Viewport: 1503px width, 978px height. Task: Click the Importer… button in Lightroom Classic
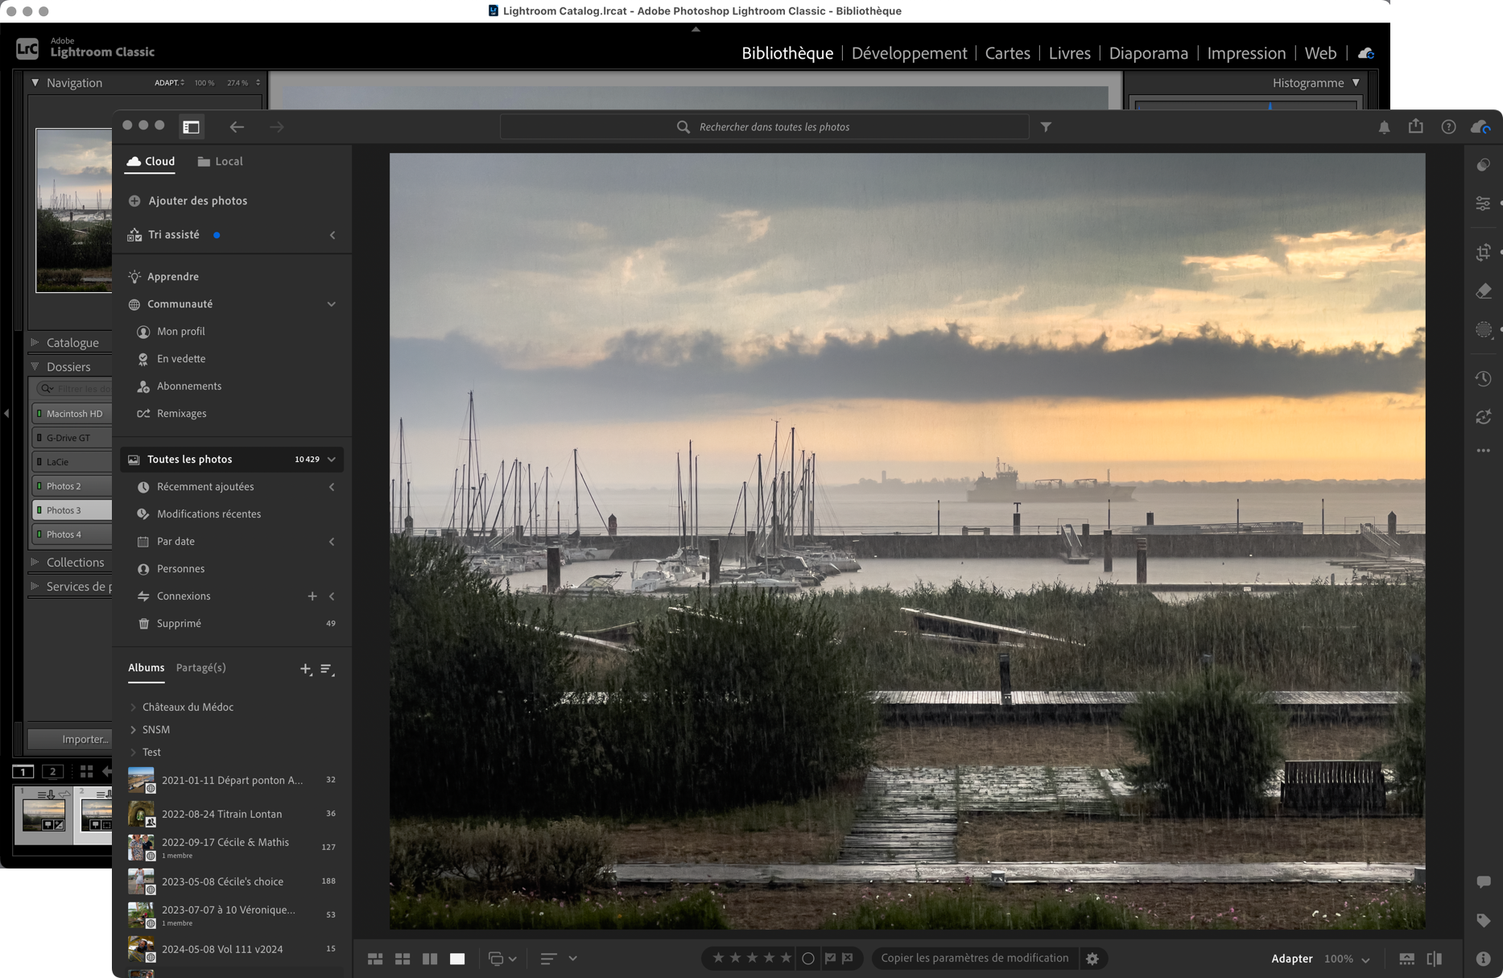coord(70,739)
